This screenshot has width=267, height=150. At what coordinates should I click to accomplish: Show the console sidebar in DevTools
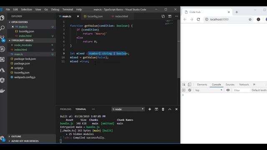184,90
